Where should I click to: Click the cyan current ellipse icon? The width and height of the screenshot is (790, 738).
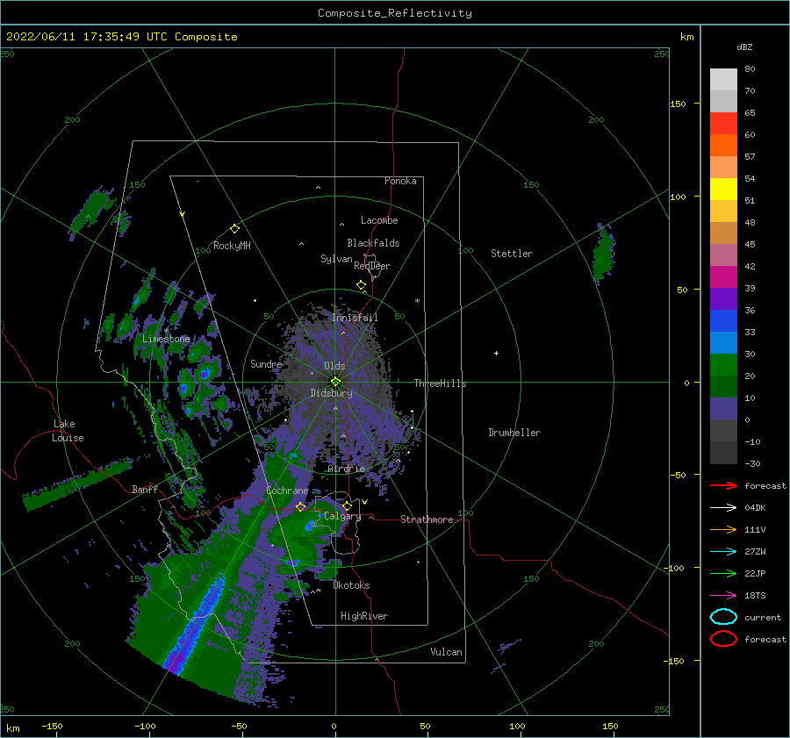coord(723,617)
